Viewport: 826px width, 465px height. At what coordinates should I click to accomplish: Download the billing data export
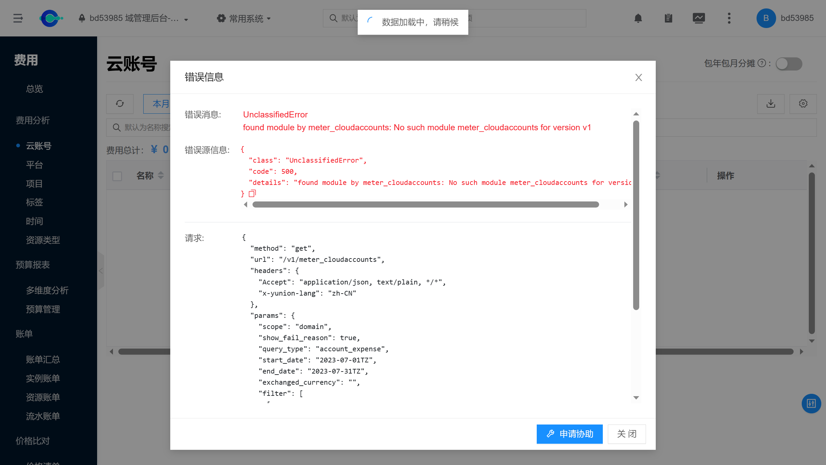771,104
